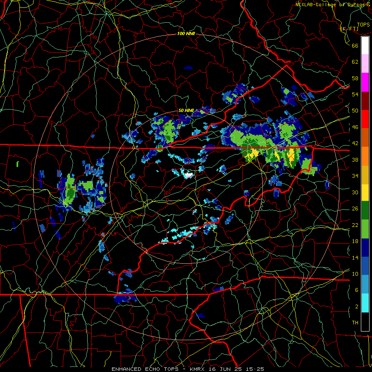Click legend value "58"

[355, 78]
